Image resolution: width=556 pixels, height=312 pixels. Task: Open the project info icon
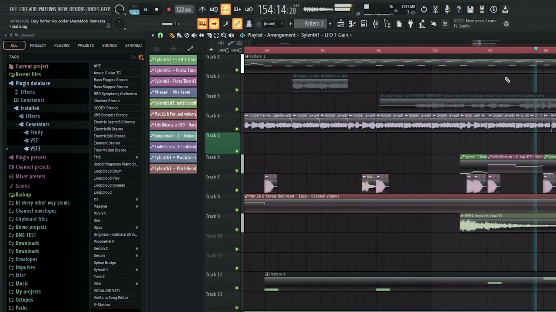pos(494,9)
